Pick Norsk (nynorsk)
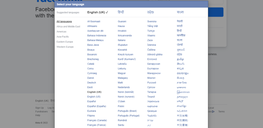Image resolution: width=263 pixels, height=128 pixels. [x=126, y=97]
